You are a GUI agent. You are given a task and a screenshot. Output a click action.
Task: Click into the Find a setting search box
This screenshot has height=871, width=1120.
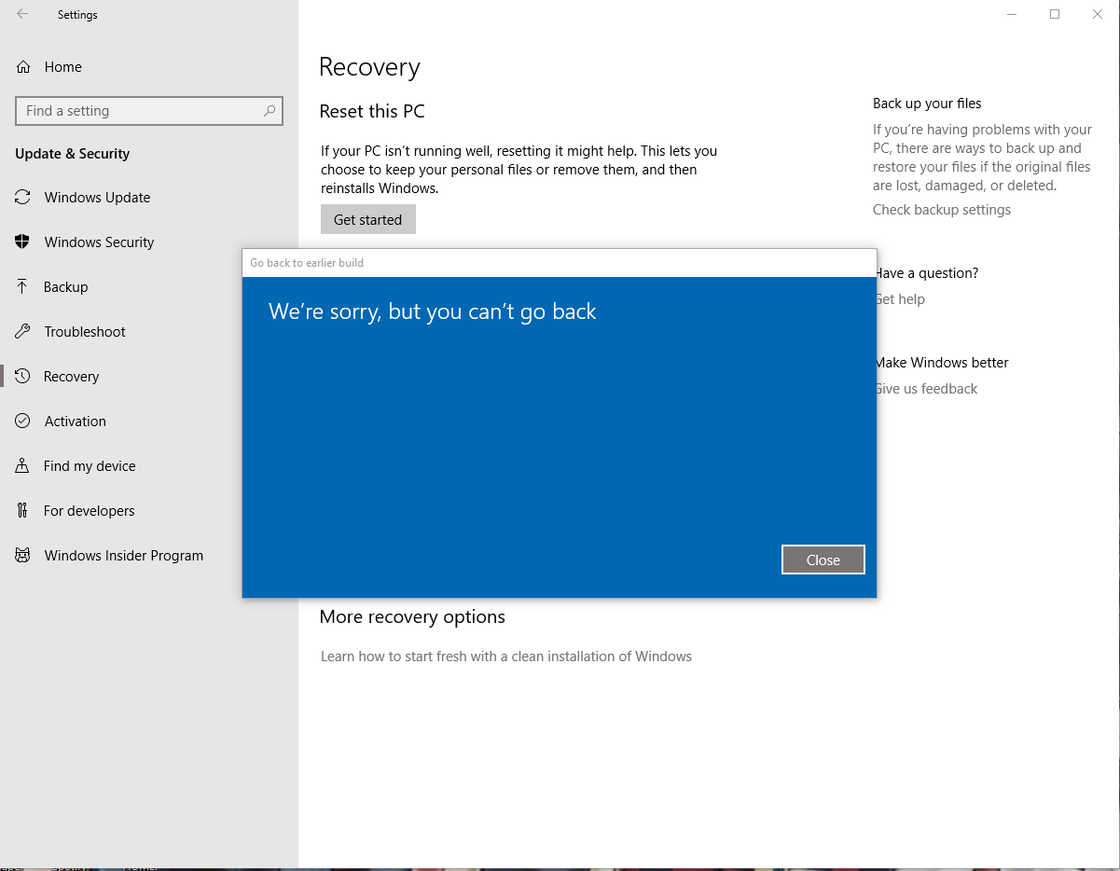click(149, 110)
